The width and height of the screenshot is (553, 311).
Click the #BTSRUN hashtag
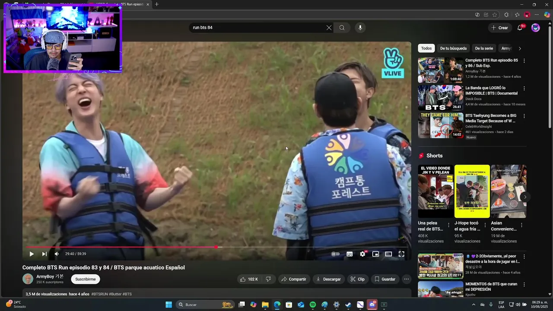pos(100,294)
